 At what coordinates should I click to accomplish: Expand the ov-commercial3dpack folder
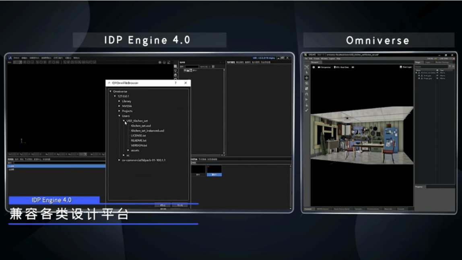coord(120,160)
